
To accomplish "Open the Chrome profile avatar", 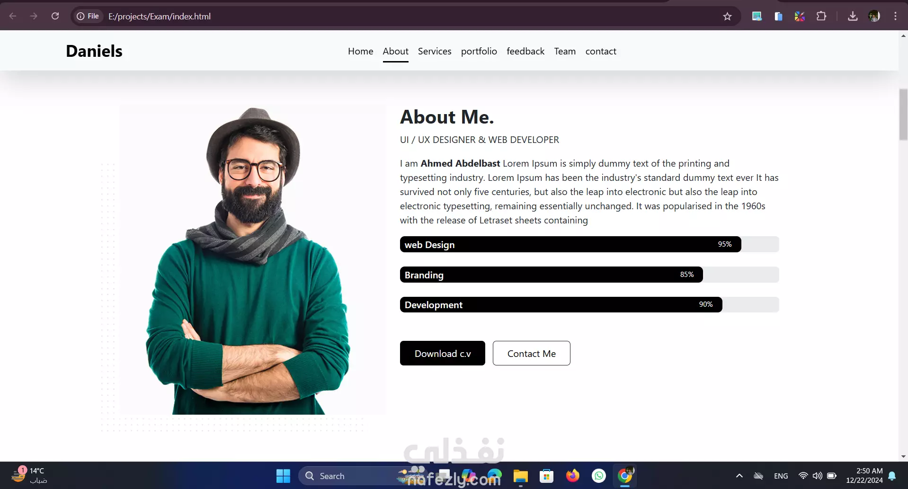I will tap(874, 16).
